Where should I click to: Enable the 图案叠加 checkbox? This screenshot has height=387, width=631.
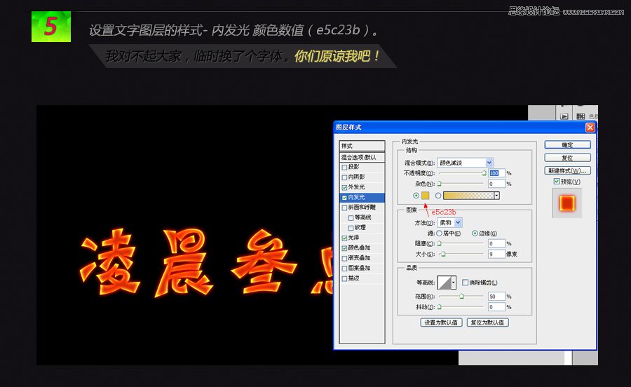click(x=344, y=269)
